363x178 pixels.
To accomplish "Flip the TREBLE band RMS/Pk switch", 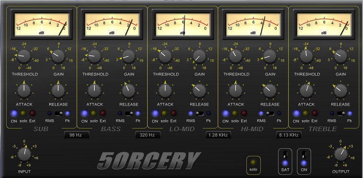I will pyautogui.click(x=341, y=113).
